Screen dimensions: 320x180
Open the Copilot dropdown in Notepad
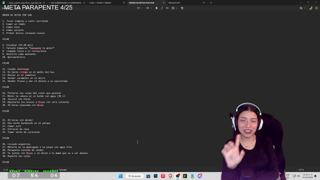(302, 8)
